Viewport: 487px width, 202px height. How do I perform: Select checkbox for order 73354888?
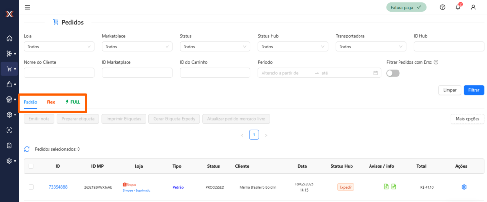31,187
